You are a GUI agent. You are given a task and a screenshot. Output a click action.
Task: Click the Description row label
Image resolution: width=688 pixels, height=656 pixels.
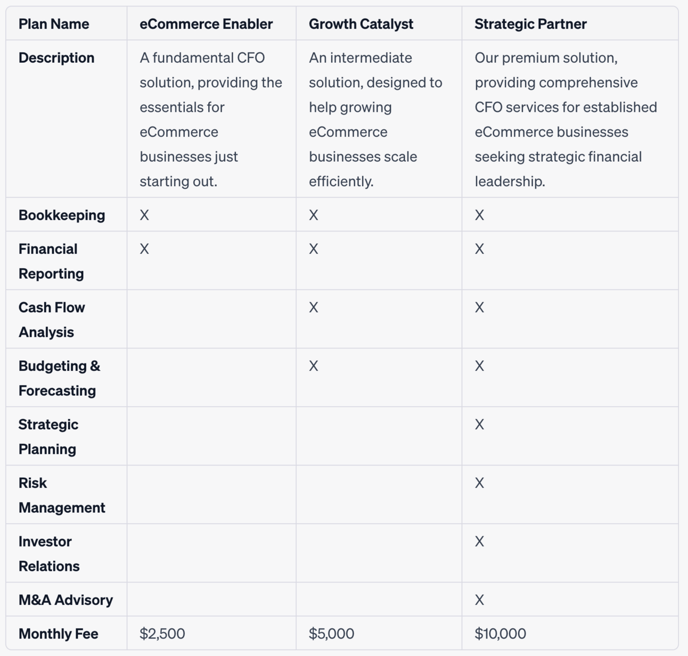click(56, 58)
